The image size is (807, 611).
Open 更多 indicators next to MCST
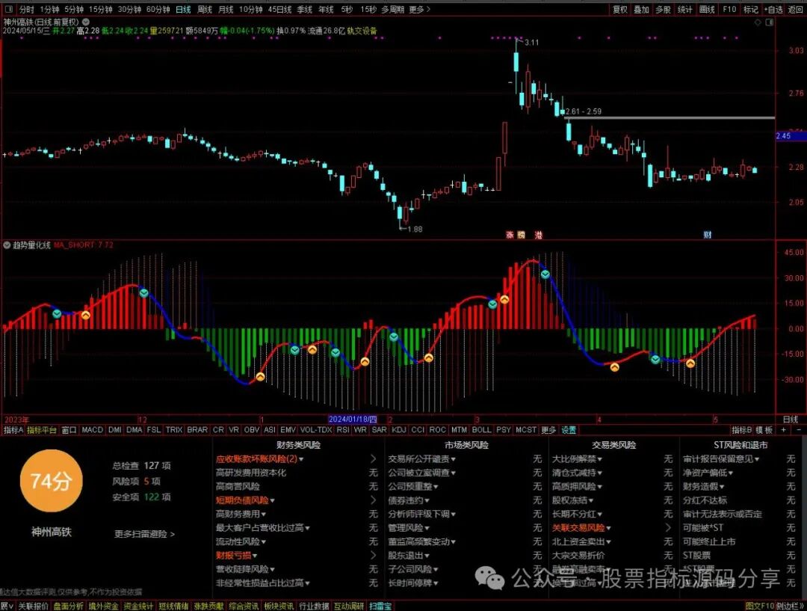coord(548,430)
